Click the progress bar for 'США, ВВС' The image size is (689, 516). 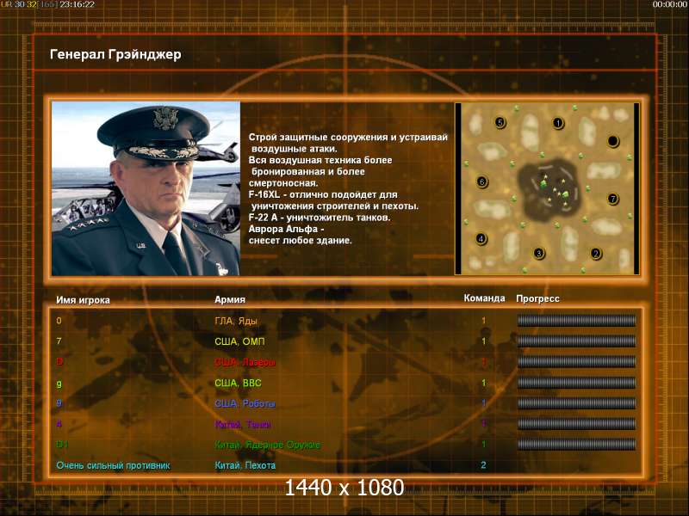click(x=576, y=383)
